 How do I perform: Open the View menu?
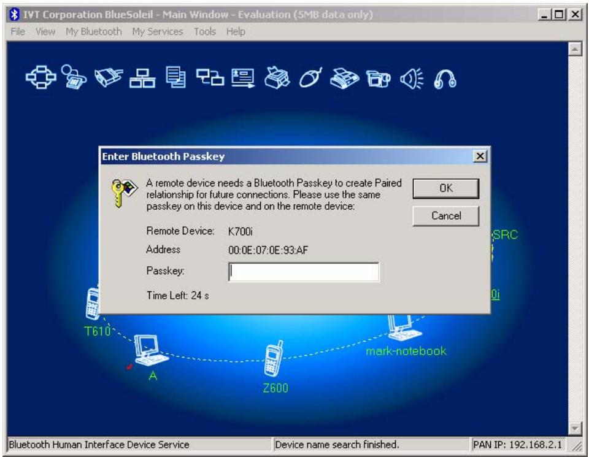pyautogui.click(x=45, y=31)
